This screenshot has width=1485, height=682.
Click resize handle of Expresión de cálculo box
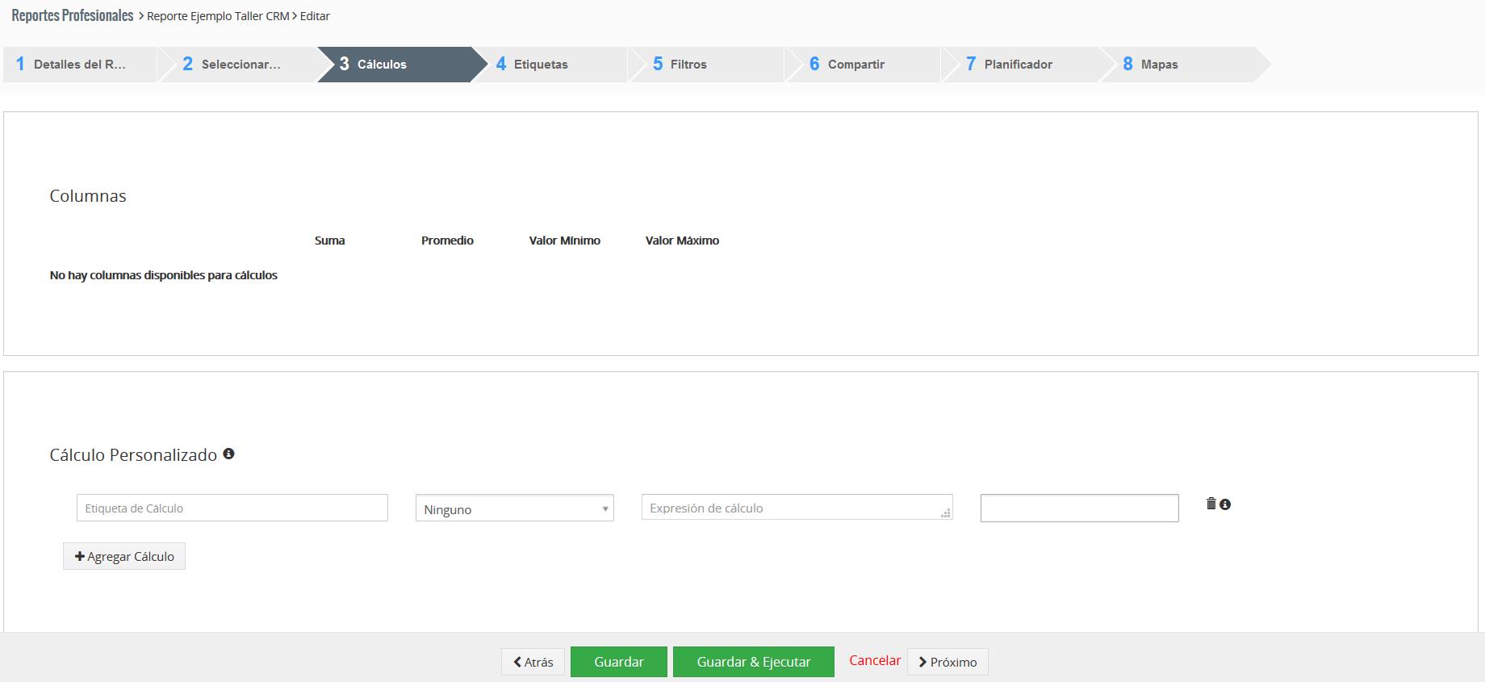pyautogui.click(x=946, y=513)
